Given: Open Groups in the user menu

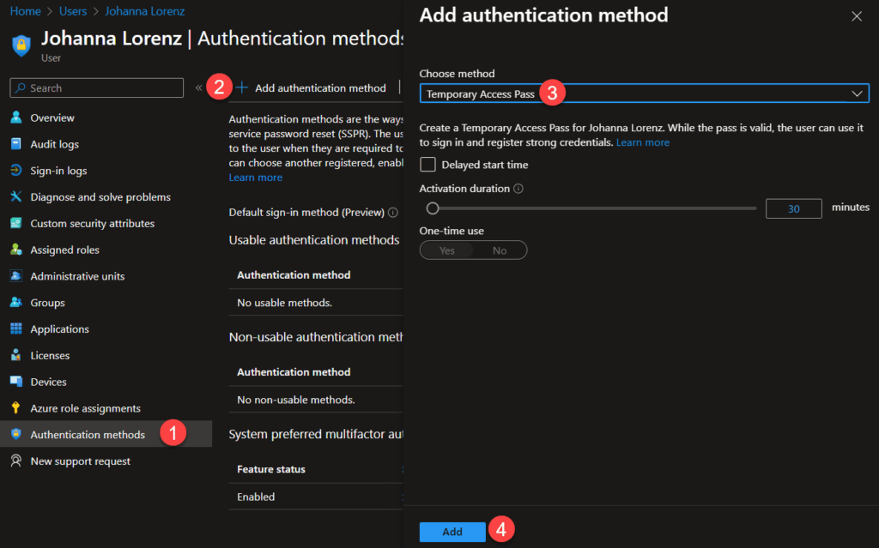Looking at the screenshot, I should pos(48,303).
